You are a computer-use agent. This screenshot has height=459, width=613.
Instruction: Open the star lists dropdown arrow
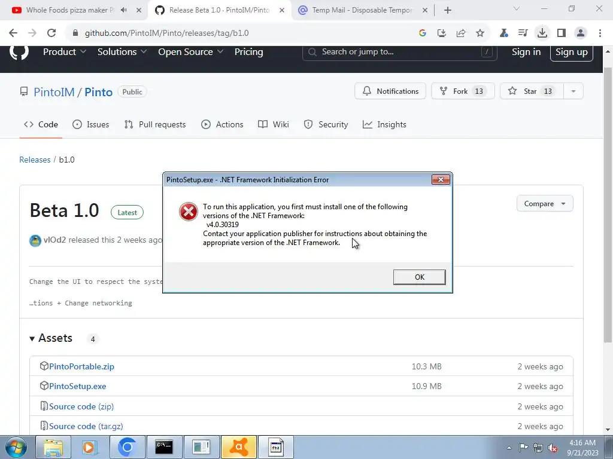573,91
